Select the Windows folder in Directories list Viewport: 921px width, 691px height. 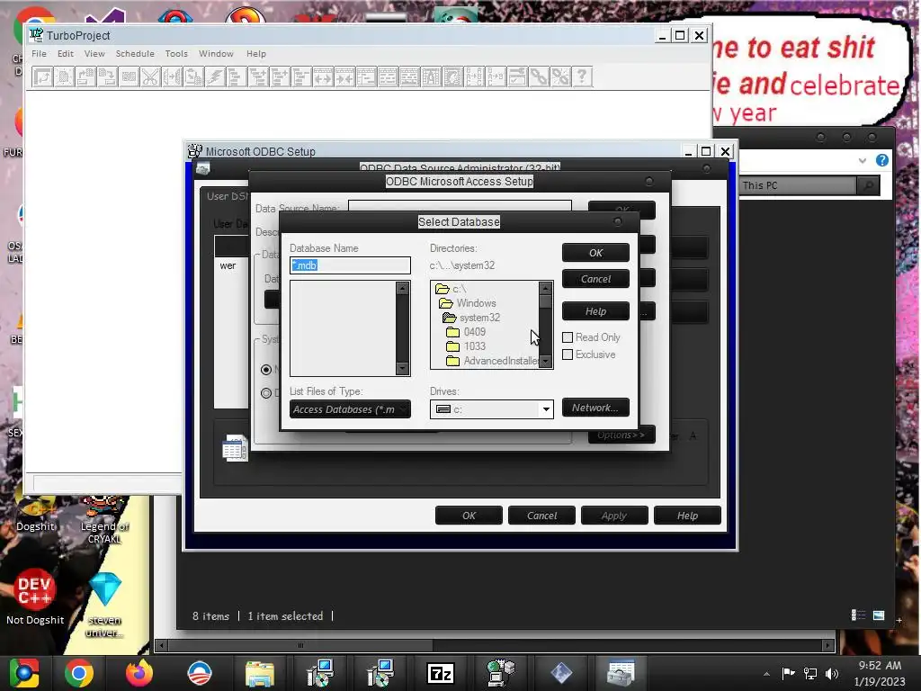click(x=468, y=303)
